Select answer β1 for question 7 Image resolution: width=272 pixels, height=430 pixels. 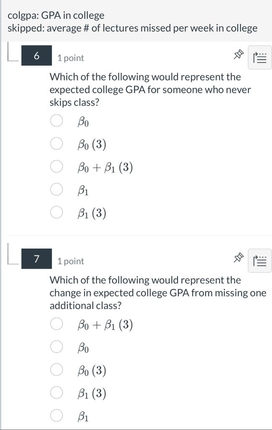pyautogui.click(x=56, y=415)
